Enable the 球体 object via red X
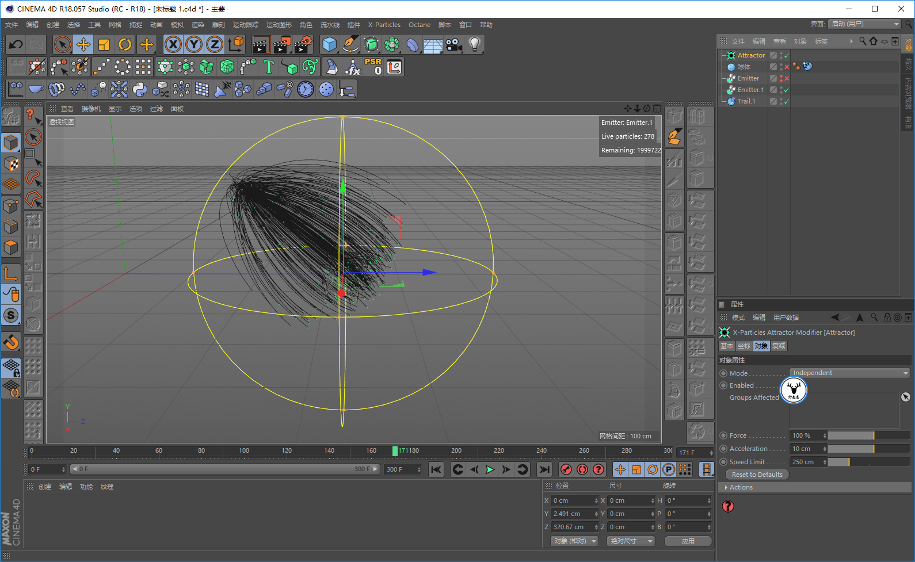The height and width of the screenshot is (562, 915). [787, 67]
